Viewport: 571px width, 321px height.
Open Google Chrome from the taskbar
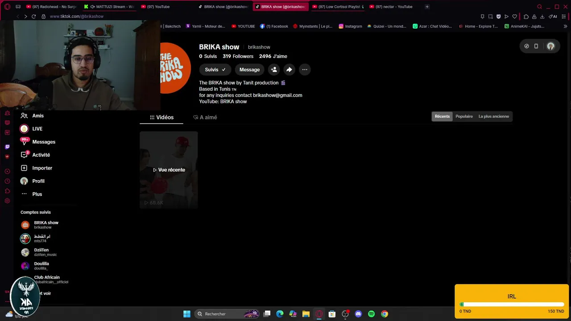coord(385,314)
